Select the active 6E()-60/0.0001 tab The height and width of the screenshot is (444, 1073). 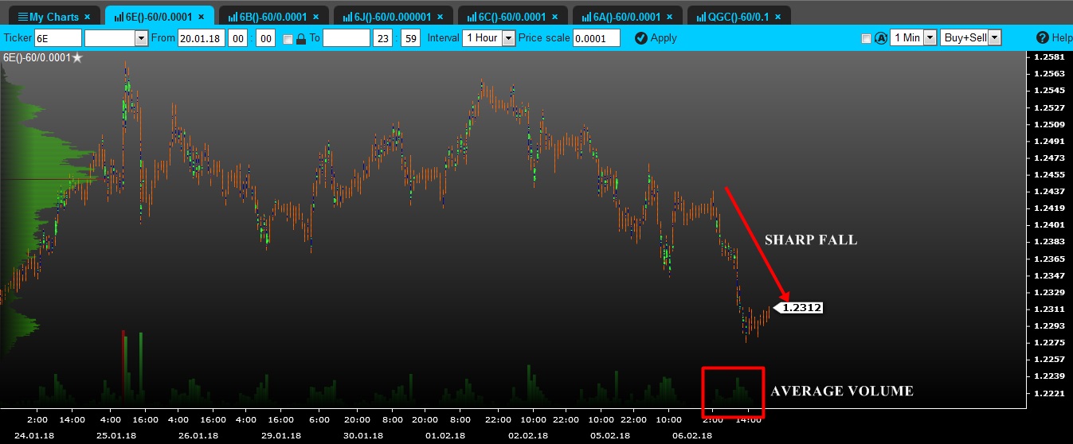click(x=159, y=16)
